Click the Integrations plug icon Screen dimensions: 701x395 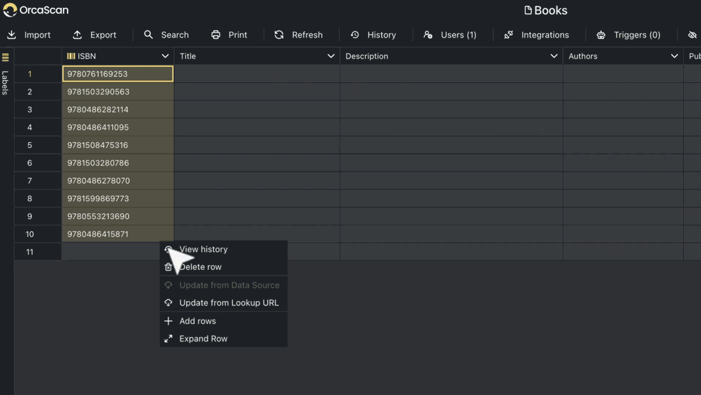509,34
